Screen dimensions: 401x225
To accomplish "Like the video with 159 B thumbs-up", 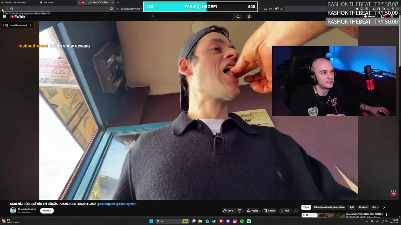I will [228, 211].
